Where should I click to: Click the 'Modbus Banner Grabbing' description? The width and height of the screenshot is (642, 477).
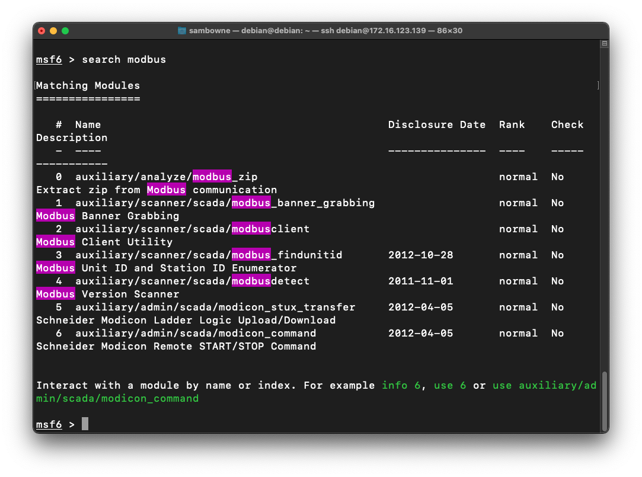(x=108, y=216)
